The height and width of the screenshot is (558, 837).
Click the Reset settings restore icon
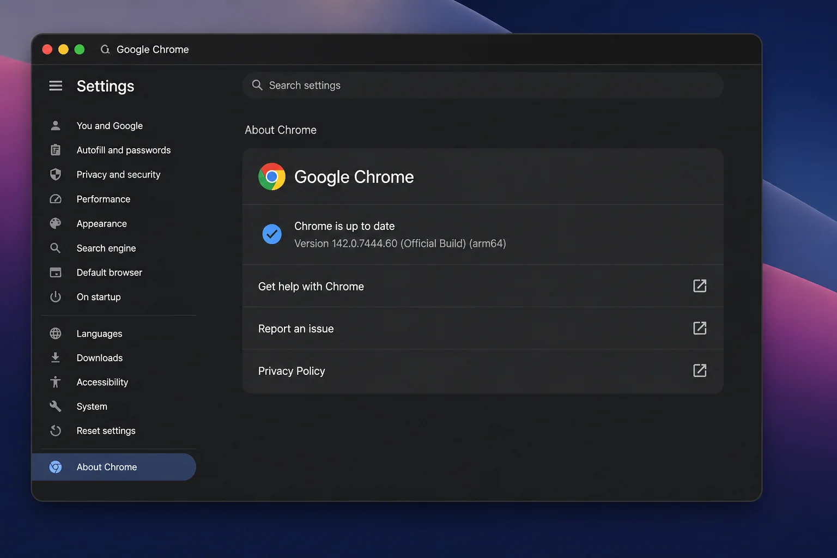[56, 430]
